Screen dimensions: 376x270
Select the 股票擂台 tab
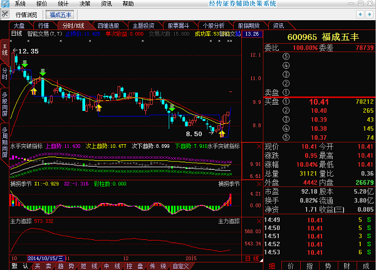(x=179, y=26)
